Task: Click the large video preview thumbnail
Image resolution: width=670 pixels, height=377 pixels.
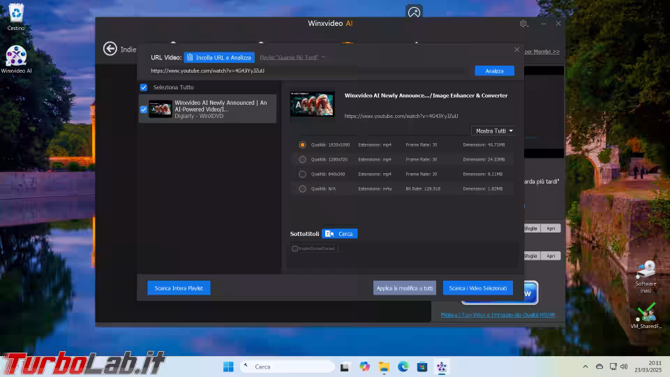Action: coord(313,104)
